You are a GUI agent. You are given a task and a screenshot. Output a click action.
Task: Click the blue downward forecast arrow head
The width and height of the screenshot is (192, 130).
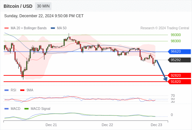tap(165, 79)
